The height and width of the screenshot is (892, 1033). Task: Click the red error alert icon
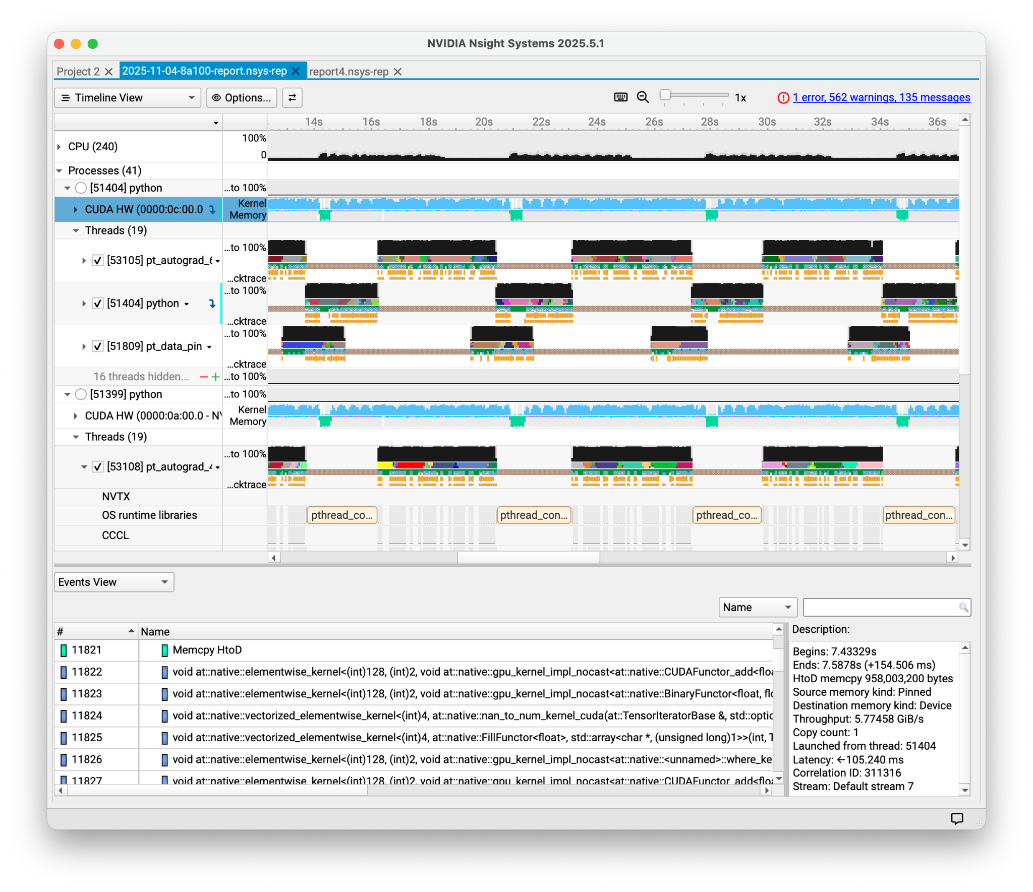pyautogui.click(x=783, y=98)
